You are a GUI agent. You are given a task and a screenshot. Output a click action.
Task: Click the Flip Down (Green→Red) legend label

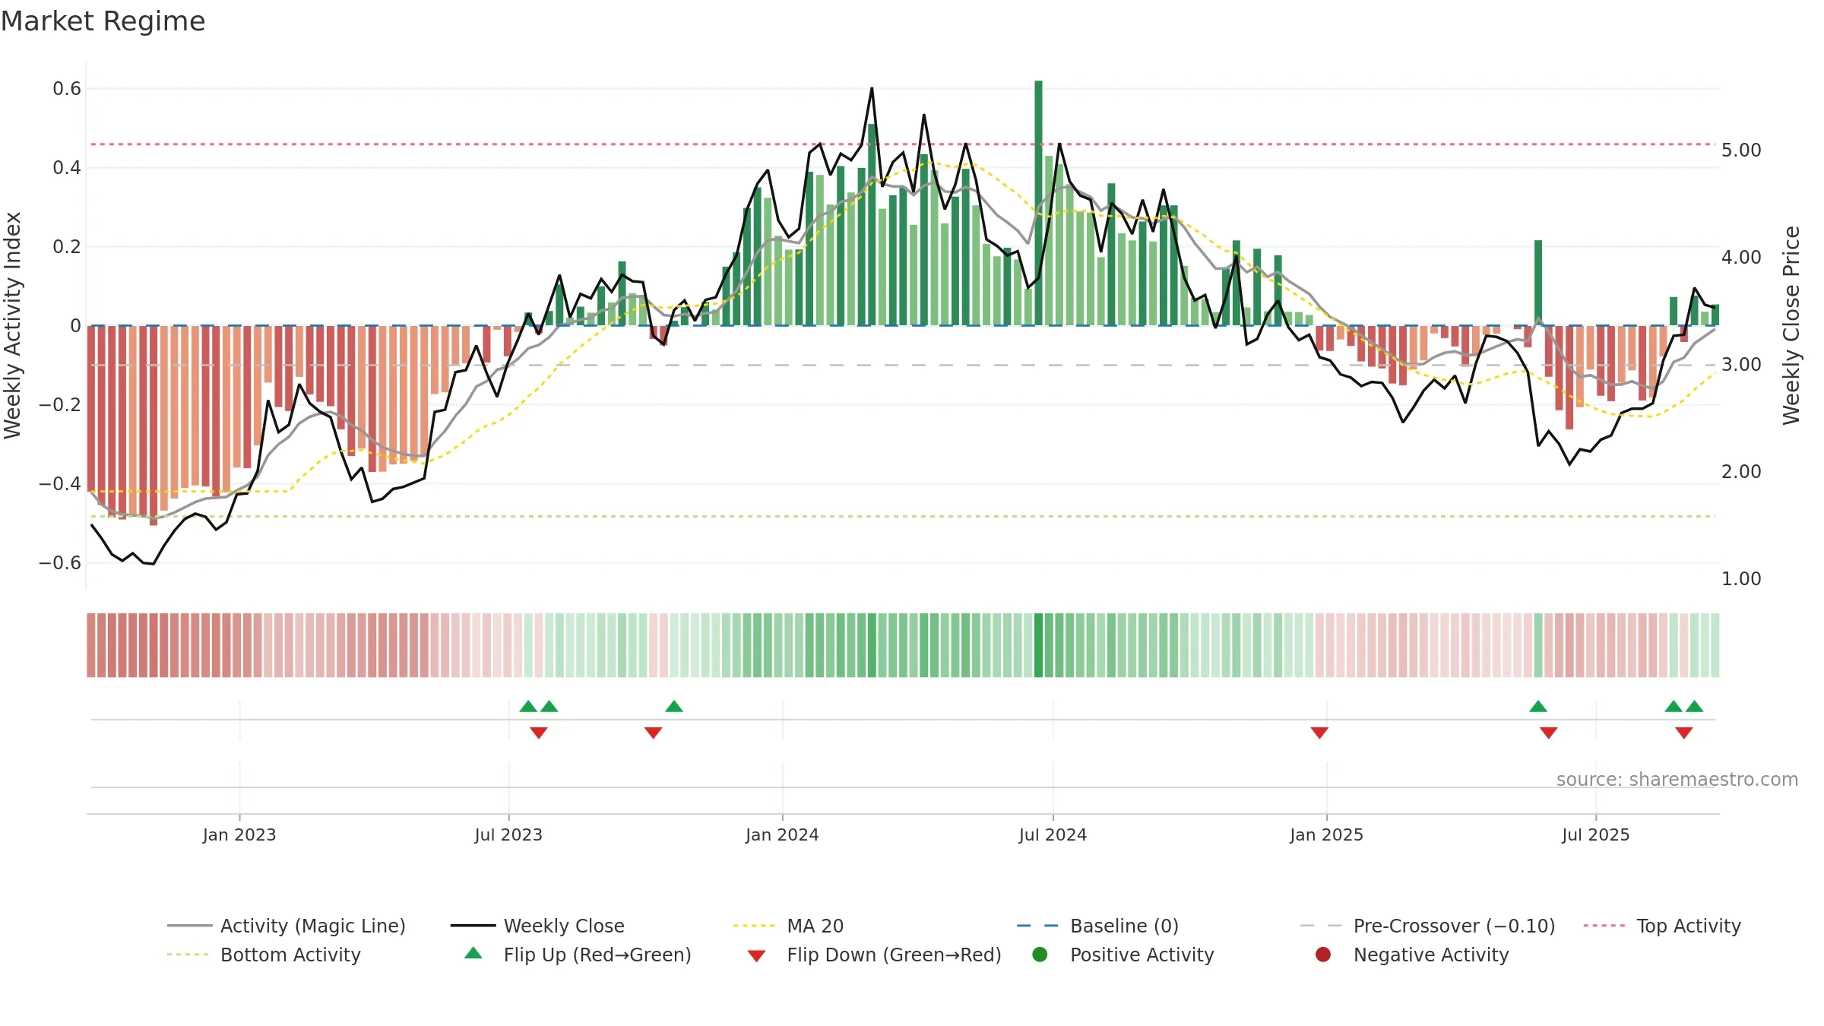pos(894,955)
